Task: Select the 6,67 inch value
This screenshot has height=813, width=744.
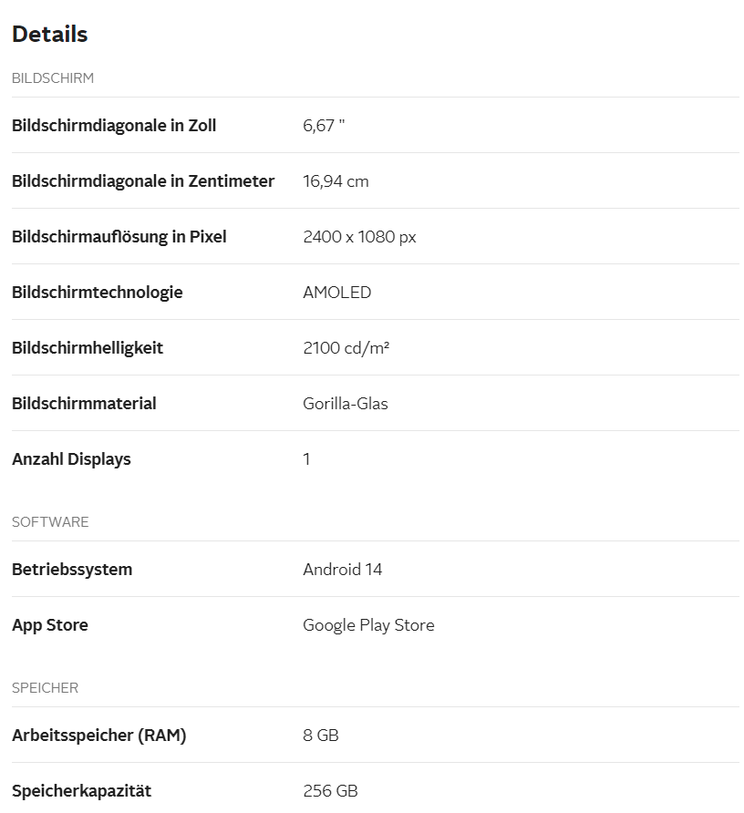Action: [324, 126]
